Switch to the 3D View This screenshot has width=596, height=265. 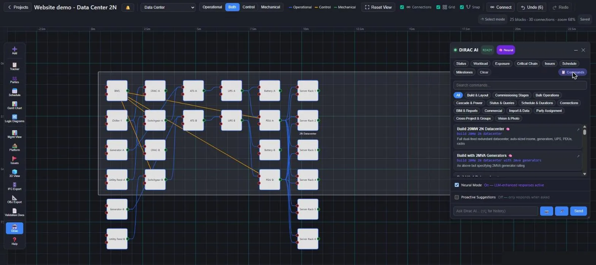tap(14, 174)
